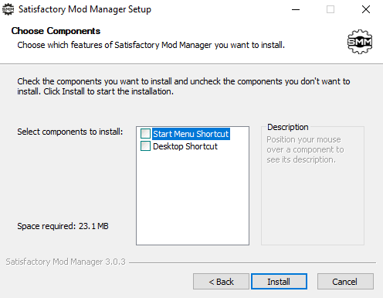The height and width of the screenshot is (298, 383).
Task: Tick the Desktop Shortcut checkbox
Action: click(145, 146)
